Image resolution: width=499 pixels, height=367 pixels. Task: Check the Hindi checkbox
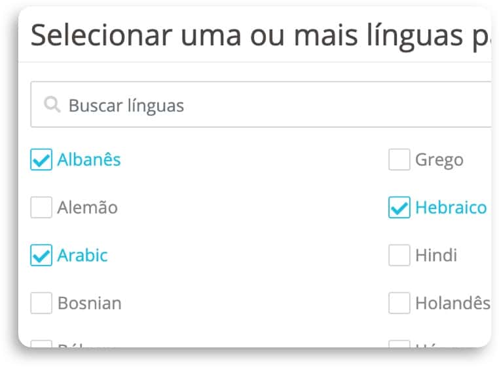(x=399, y=255)
